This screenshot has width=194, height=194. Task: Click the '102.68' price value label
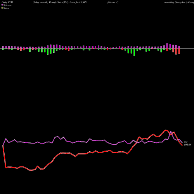[187, 145]
